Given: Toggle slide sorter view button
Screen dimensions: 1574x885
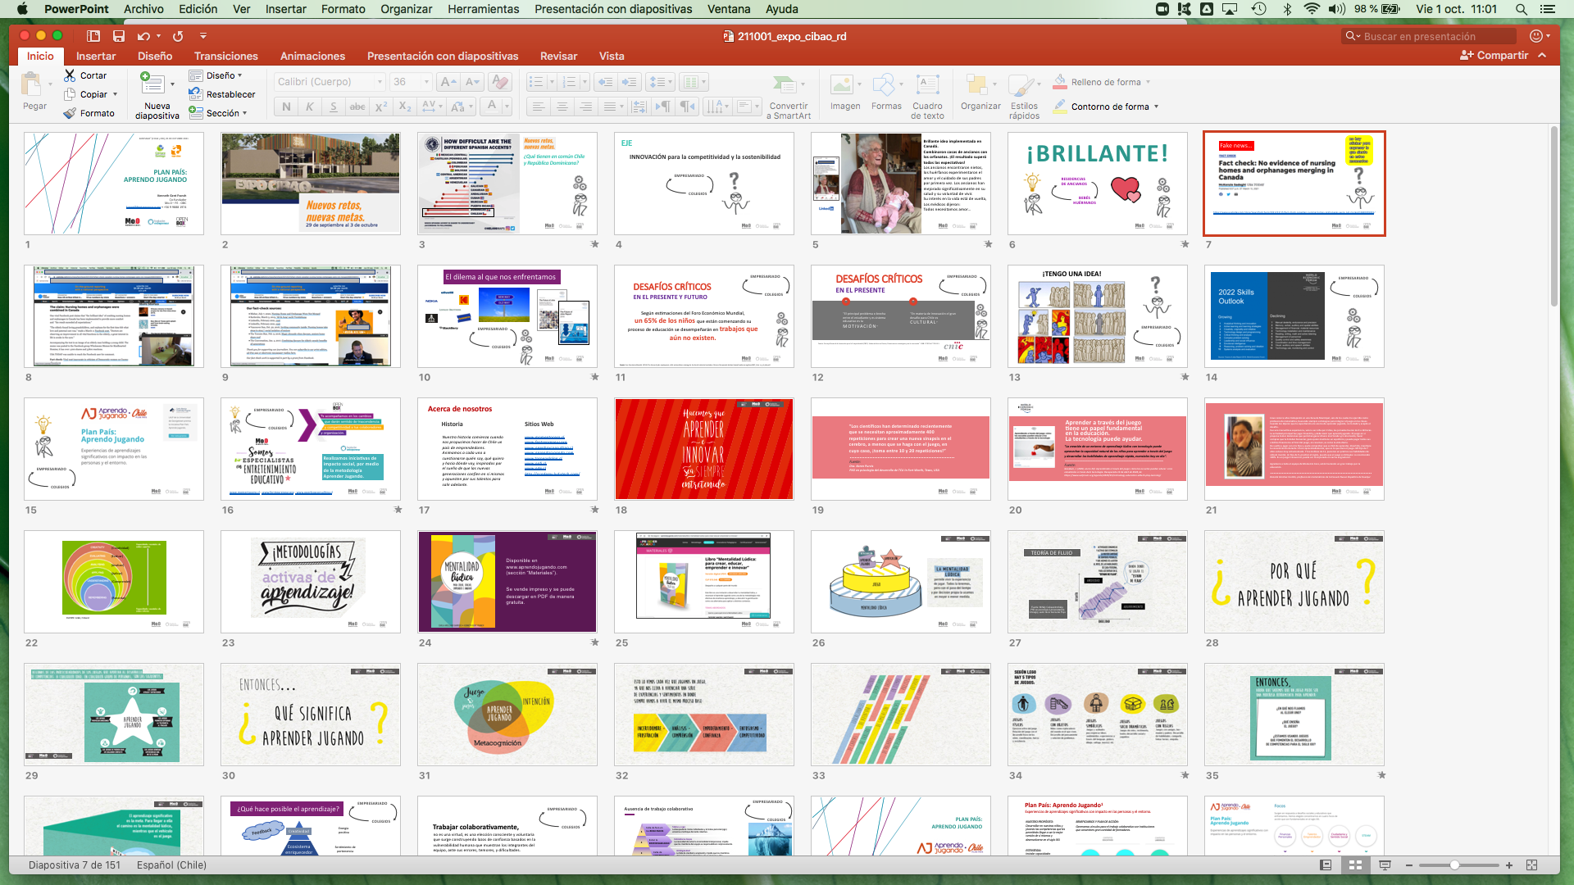Looking at the screenshot, I should (x=1355, y=865).
